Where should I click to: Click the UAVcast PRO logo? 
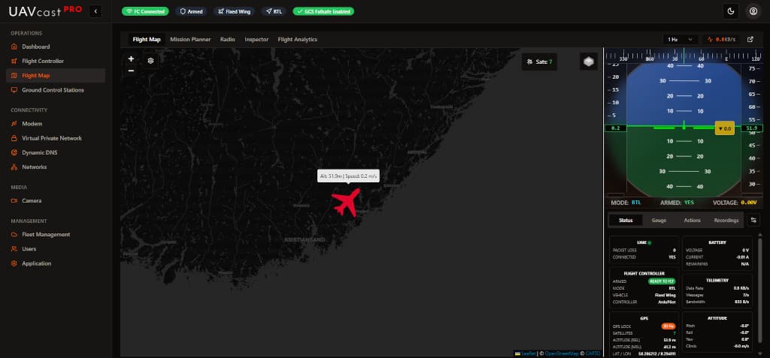tap(45, 11)
